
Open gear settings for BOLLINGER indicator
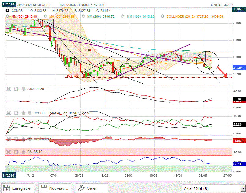pos(162,16)
